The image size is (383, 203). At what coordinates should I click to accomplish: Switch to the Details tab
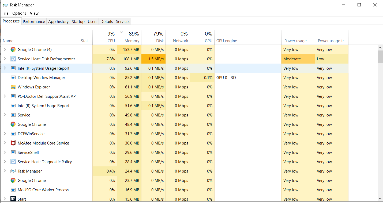pos(107,22)
